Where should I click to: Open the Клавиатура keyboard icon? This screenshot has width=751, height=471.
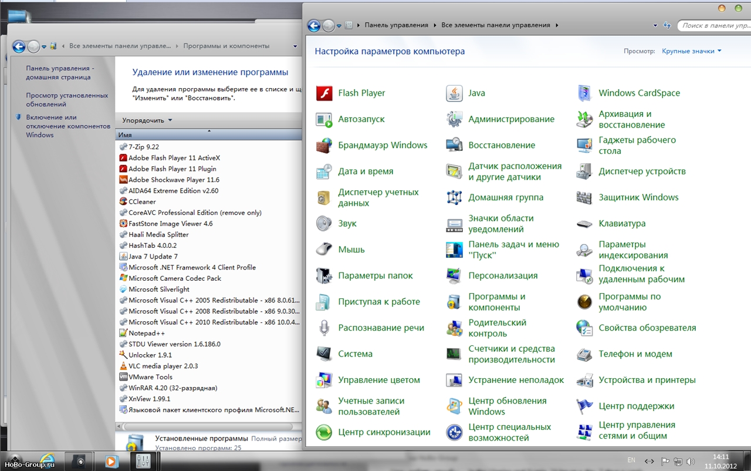coord(584,224)
